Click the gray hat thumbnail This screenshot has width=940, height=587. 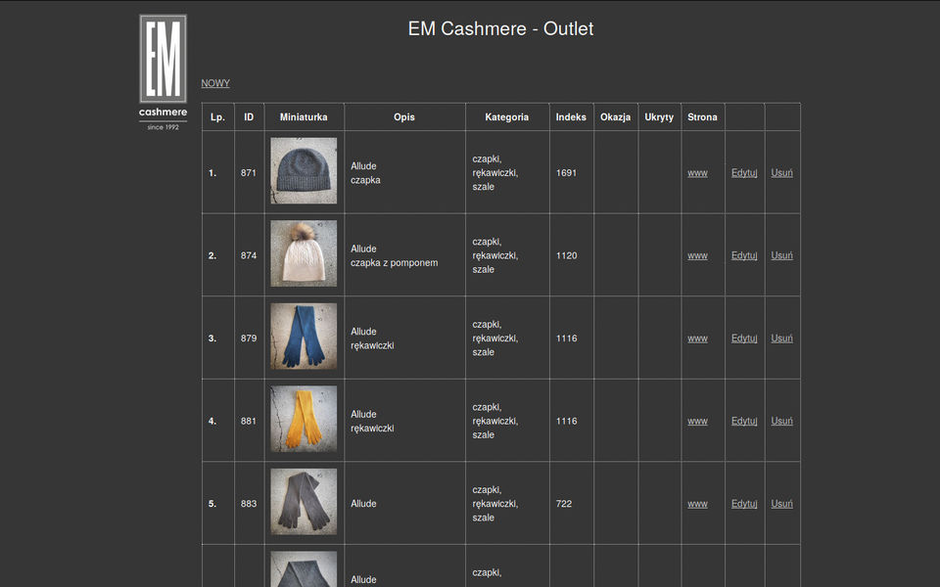[x=304, y=170]
